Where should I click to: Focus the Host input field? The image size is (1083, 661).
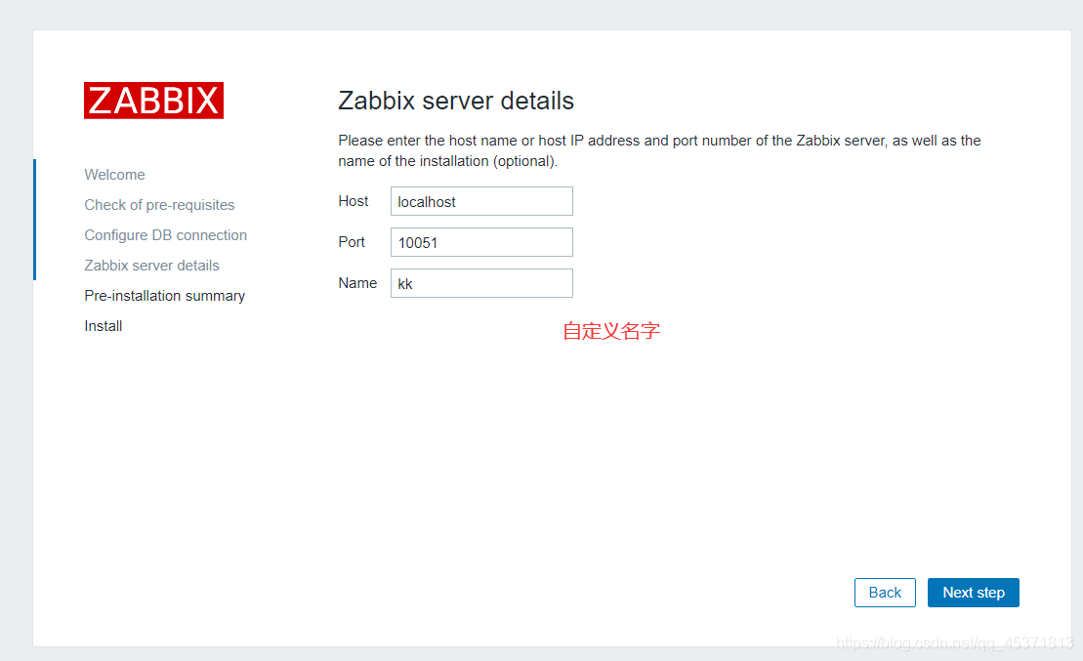481,201
